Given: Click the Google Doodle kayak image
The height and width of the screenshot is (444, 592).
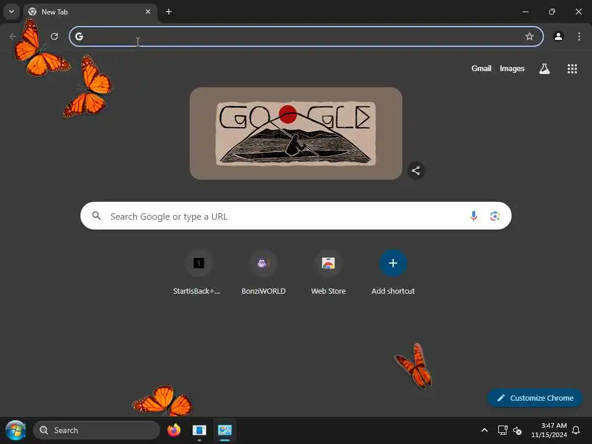Looking at the screenshot, I should click(x=295, y=134).
